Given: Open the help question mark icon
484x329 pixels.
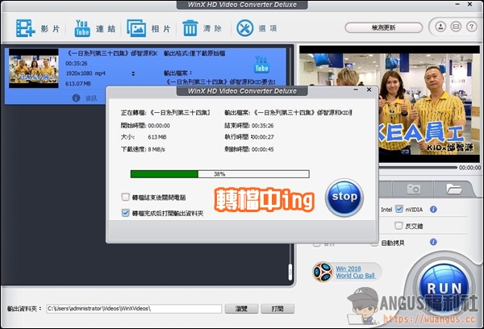Looking at the screenshot, I should click(471, 27).
